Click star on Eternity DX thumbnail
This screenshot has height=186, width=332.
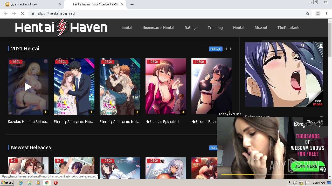point(91,112)
